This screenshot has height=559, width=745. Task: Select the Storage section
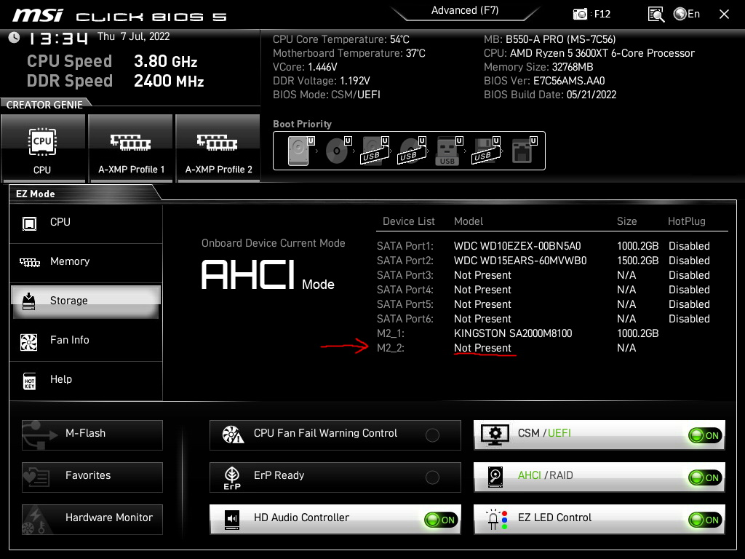coord(86,301)
